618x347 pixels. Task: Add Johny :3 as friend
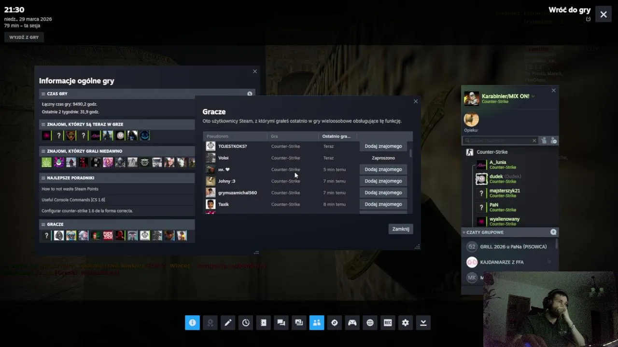click(x=383, y=181)
